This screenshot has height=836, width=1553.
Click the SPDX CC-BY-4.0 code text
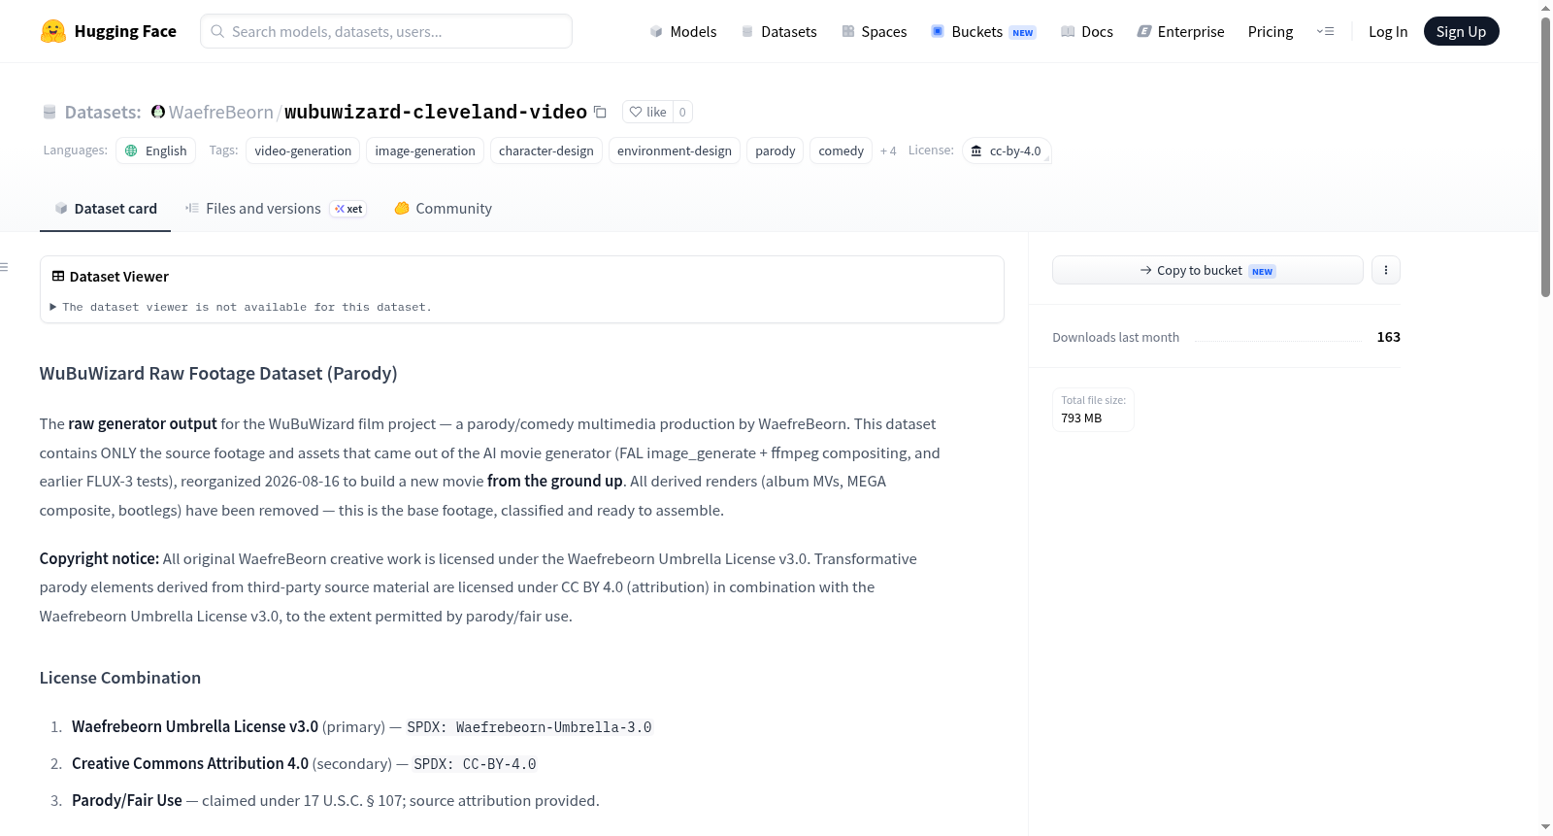(x=475, y=764)
